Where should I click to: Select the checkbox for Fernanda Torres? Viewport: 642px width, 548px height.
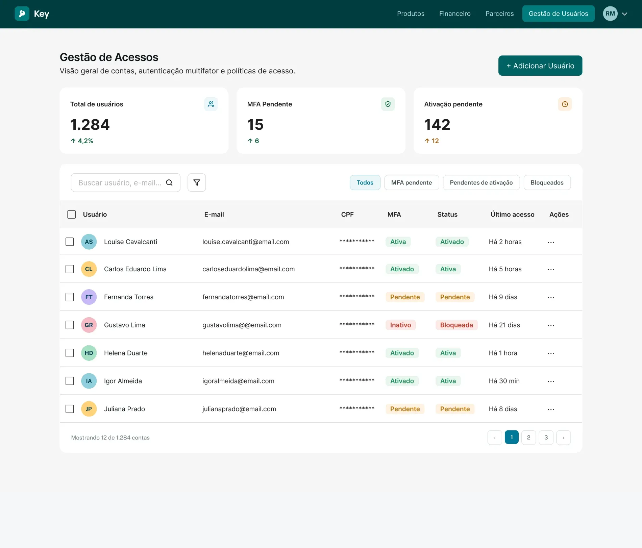click(x=70, y=297)
